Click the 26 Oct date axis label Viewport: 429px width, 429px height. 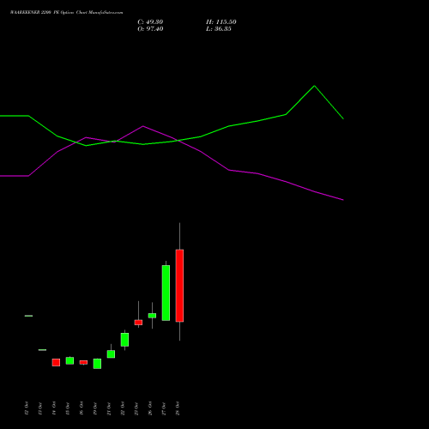[150, 408]
